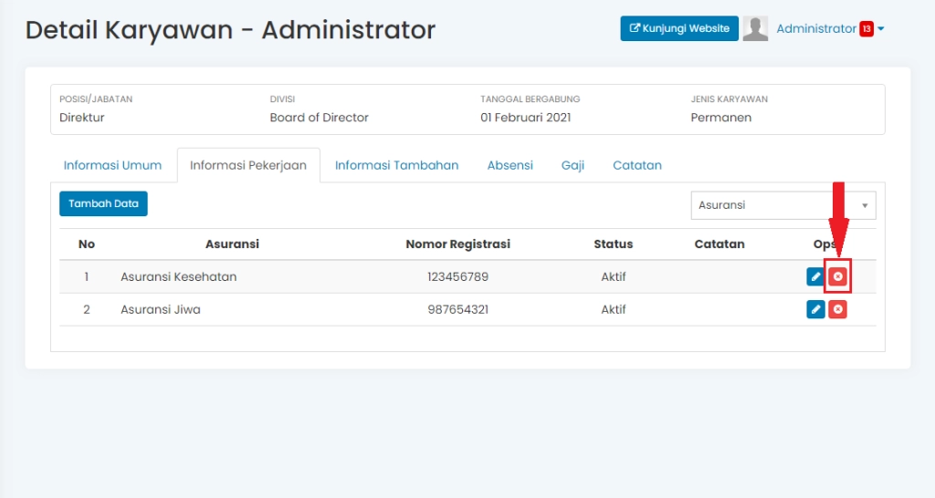
Task: Open the Asuransi dropdown selector
Action: click(783, 205)
